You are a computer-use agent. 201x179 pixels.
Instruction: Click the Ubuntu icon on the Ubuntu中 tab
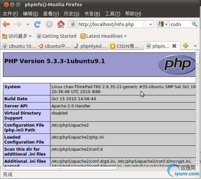pos(41,46)
